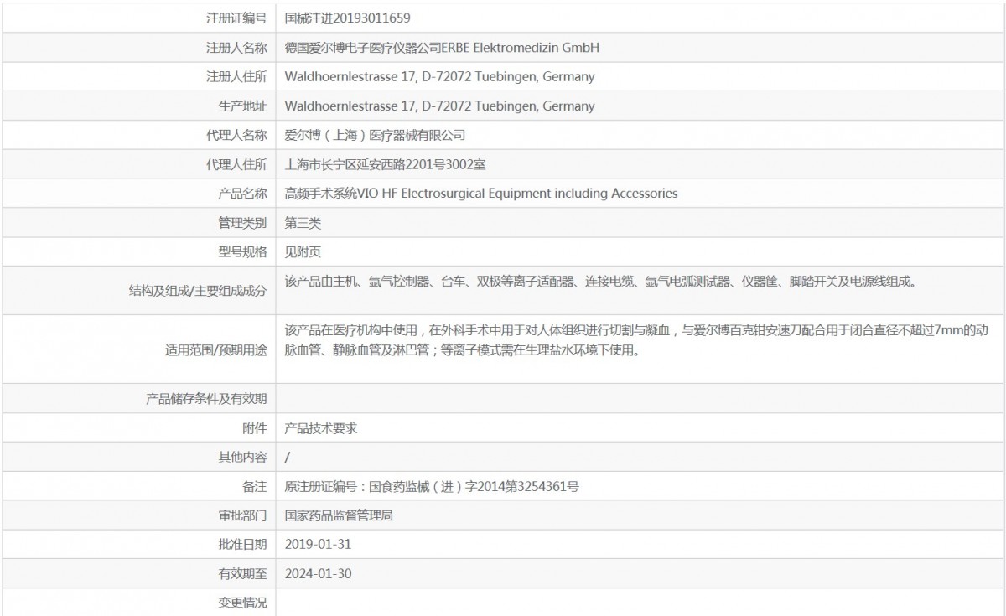
Task: Click the 附件 label
Action: [255, 428]
